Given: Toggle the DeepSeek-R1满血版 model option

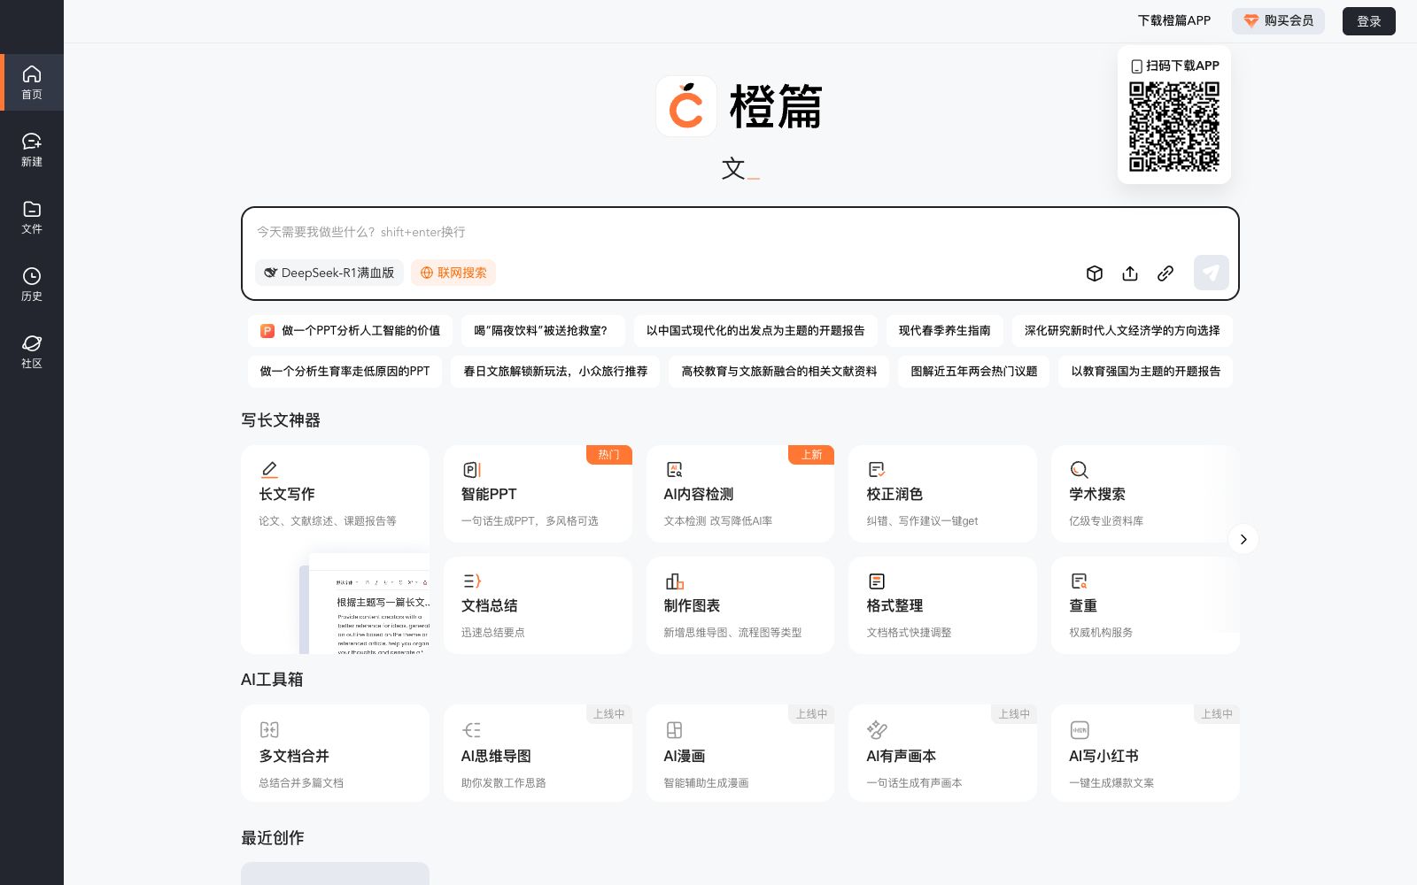Looking at the screenshot, I should click(x=329, y=273).
